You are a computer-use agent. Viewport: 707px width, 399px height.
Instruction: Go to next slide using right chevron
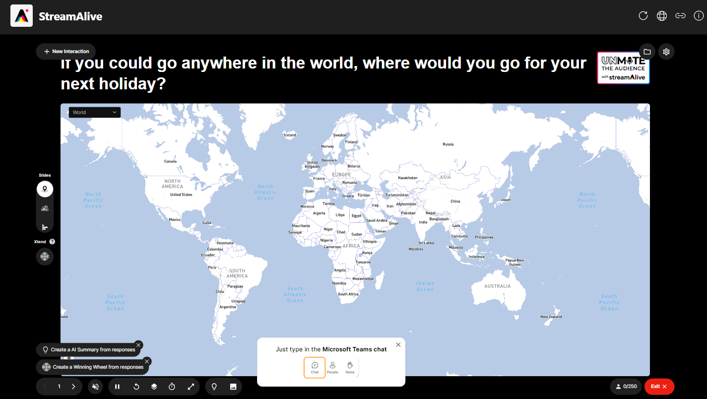73,387
